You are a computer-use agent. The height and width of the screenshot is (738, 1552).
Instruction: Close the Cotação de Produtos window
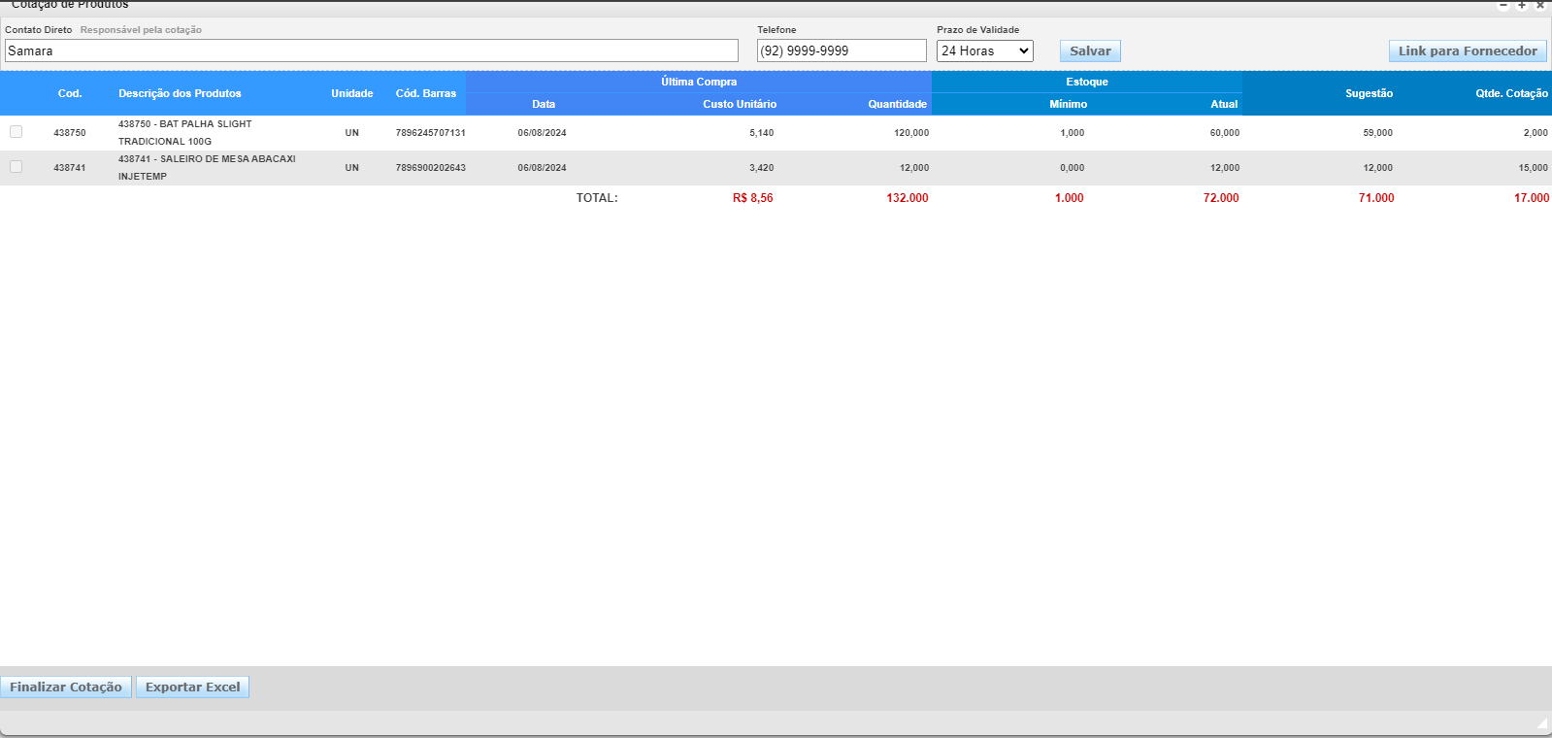[x=1539, y=5]
